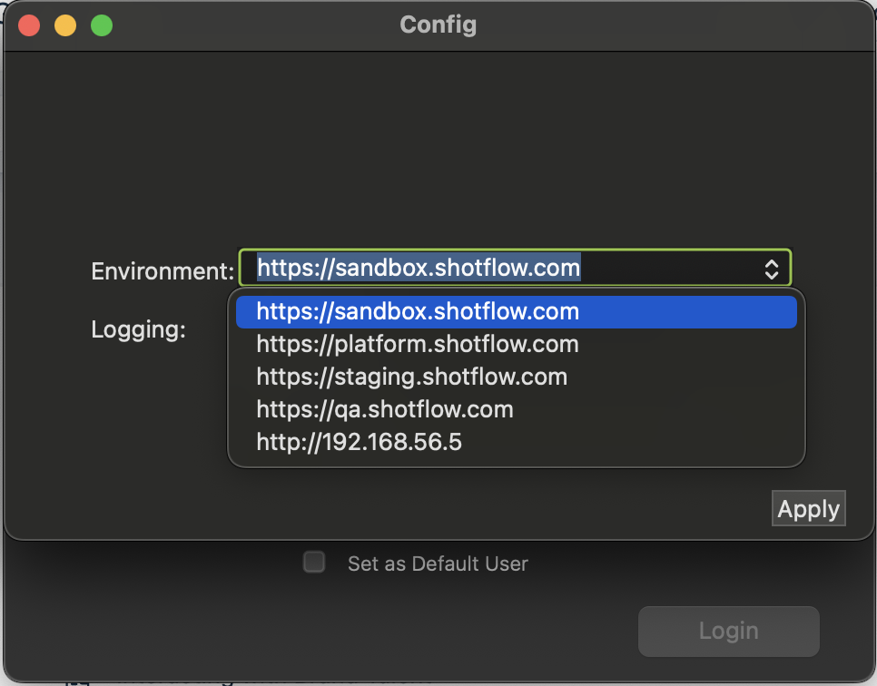Close the Config window with the red button

[x=29, y=25]
